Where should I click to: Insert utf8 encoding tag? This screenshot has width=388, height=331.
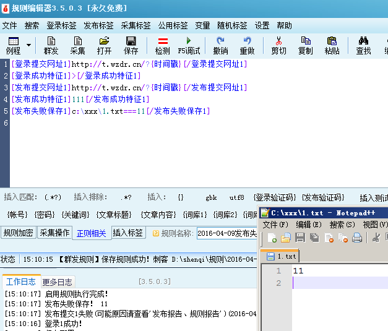[236, 197]
